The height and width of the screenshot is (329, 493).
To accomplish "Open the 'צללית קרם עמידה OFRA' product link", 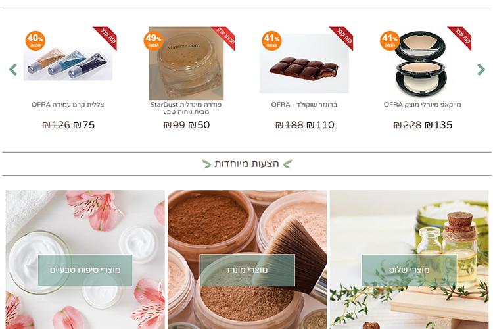I will coord(68,105).
